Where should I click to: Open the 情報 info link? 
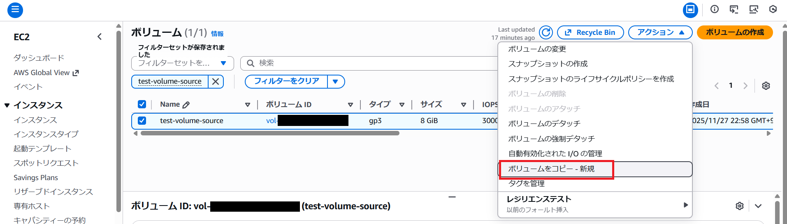[217, 34]
